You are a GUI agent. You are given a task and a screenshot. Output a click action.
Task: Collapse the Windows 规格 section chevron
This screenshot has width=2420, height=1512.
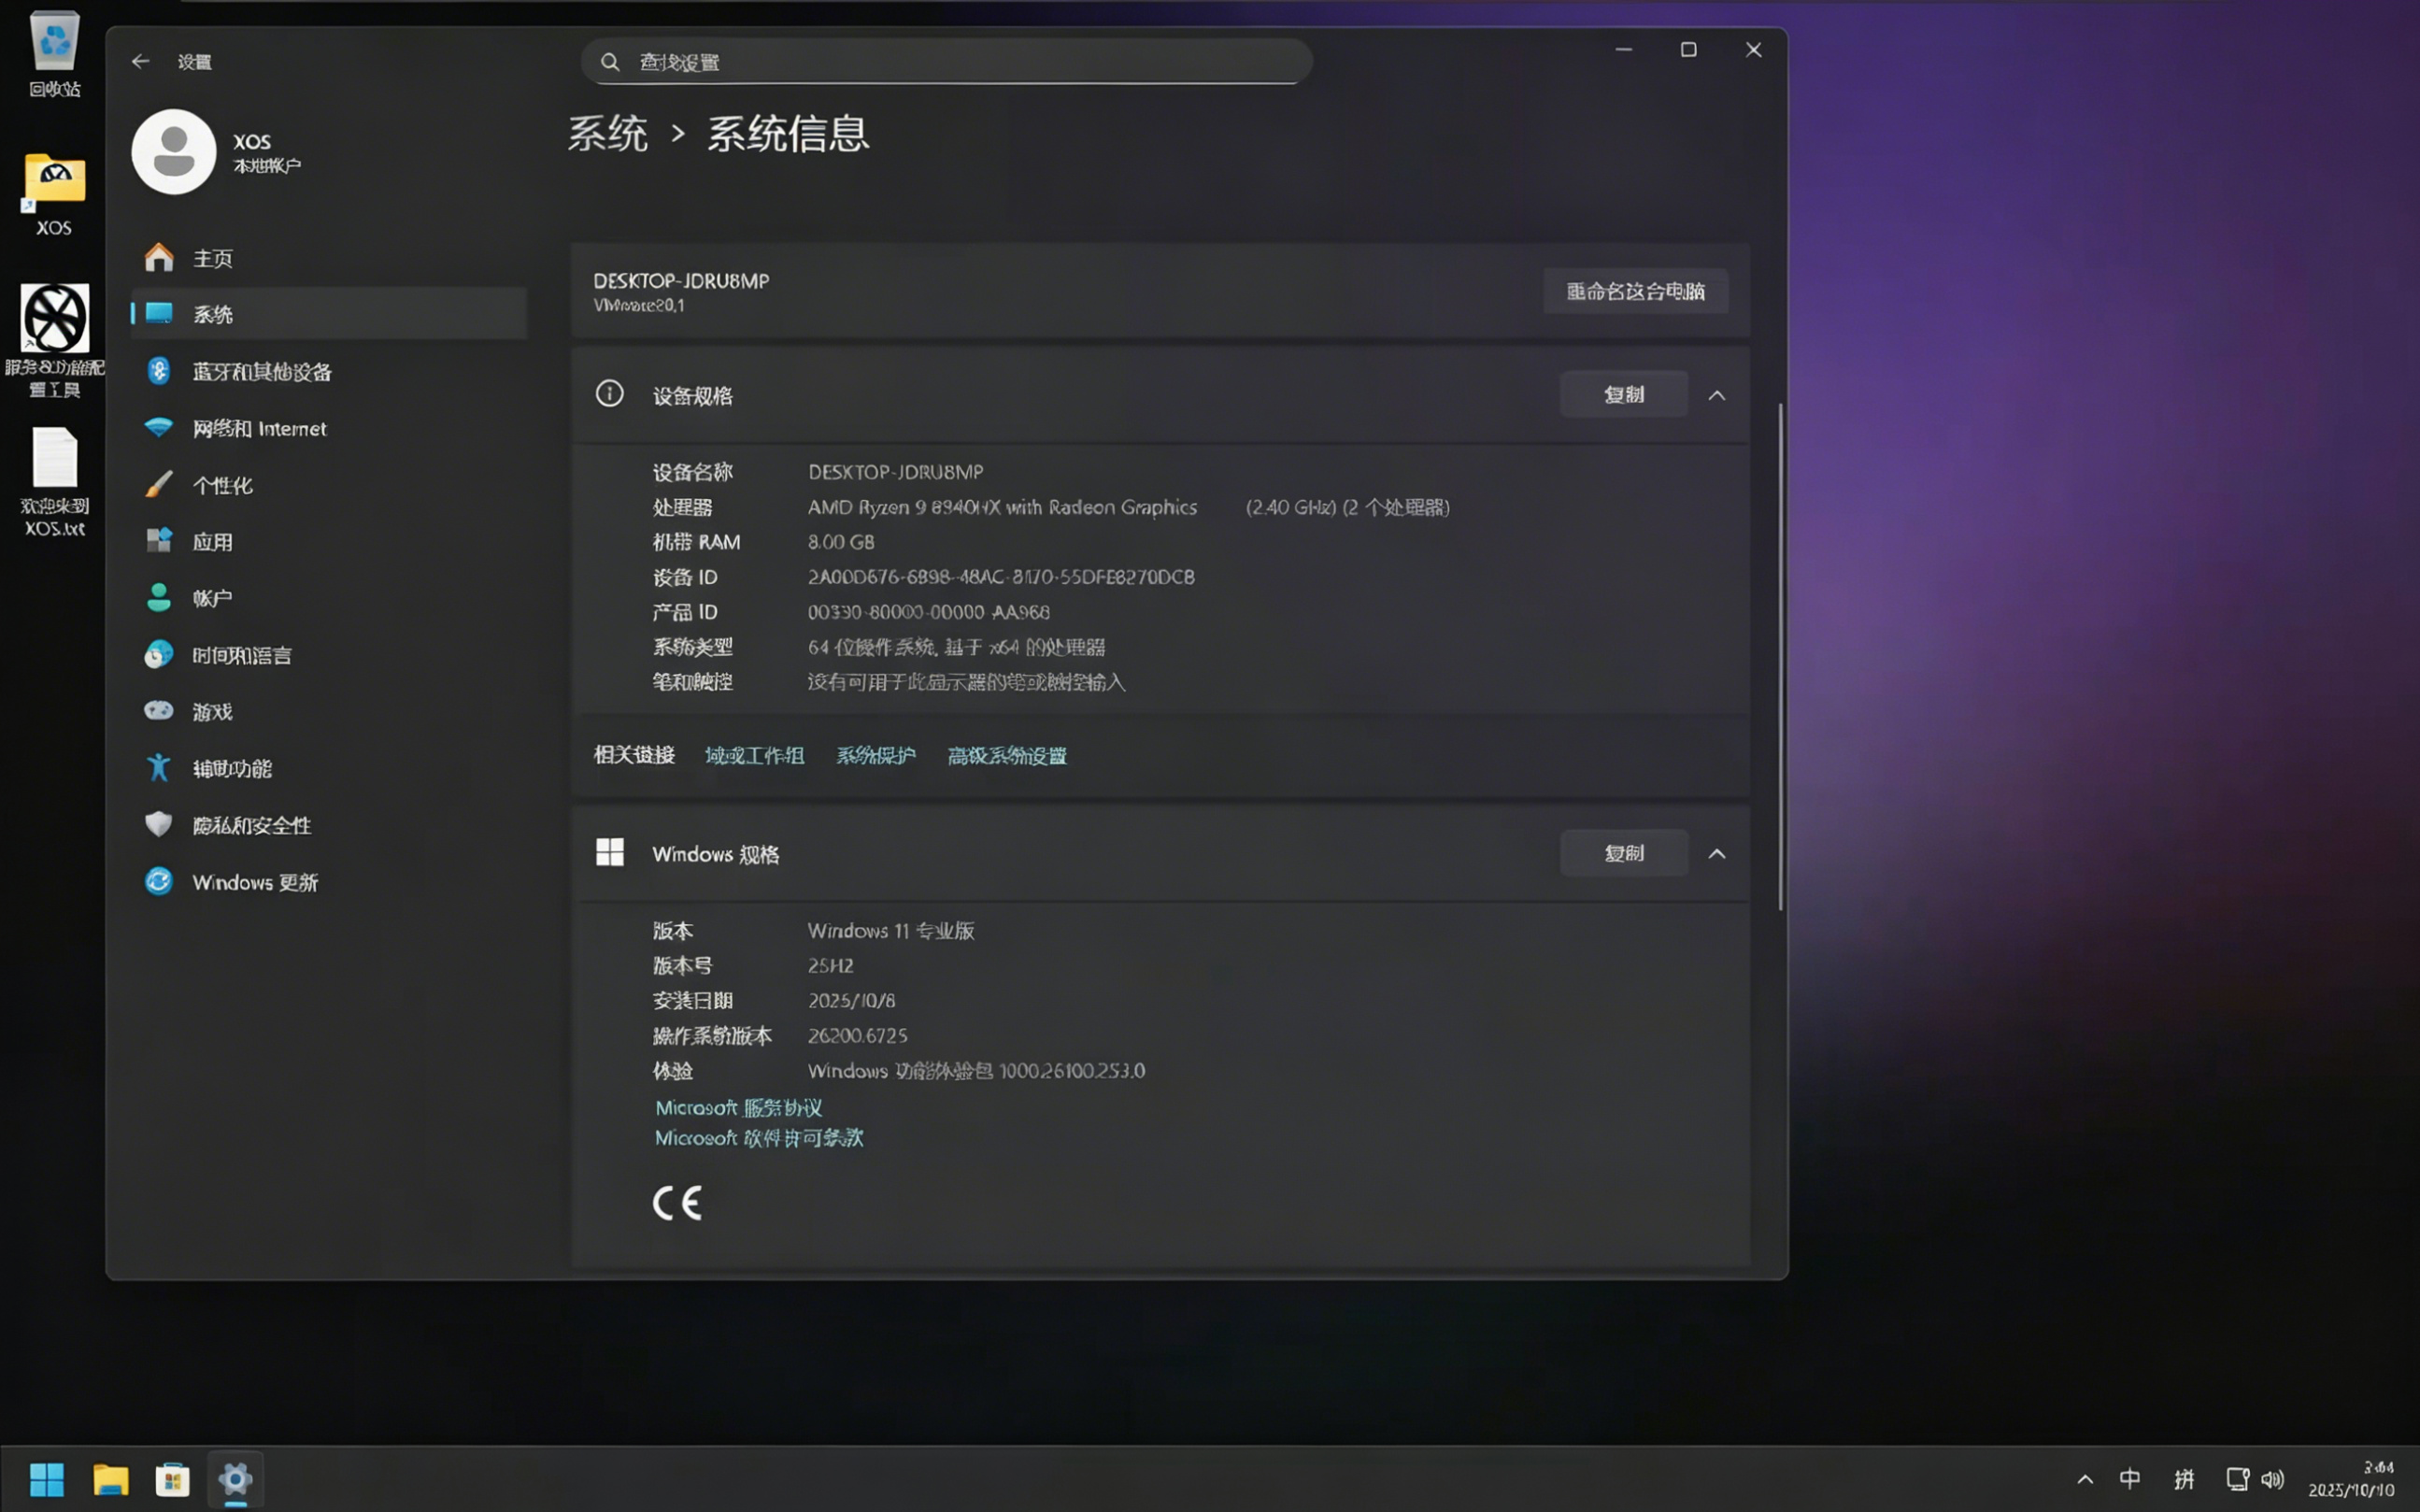(1716, 853)
